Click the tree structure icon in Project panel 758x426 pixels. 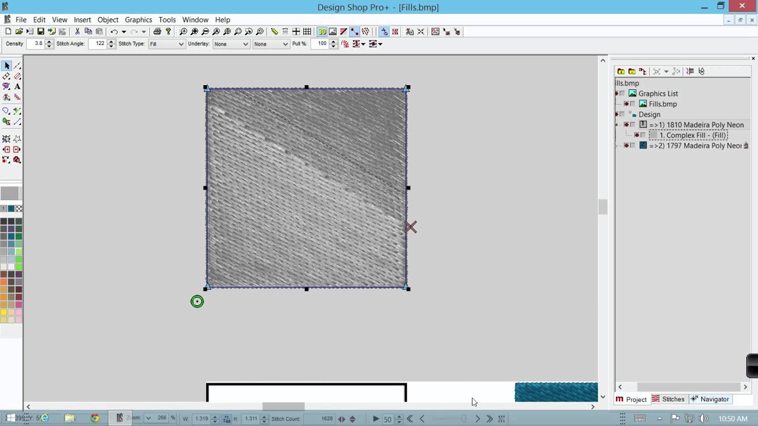(643, 71)
